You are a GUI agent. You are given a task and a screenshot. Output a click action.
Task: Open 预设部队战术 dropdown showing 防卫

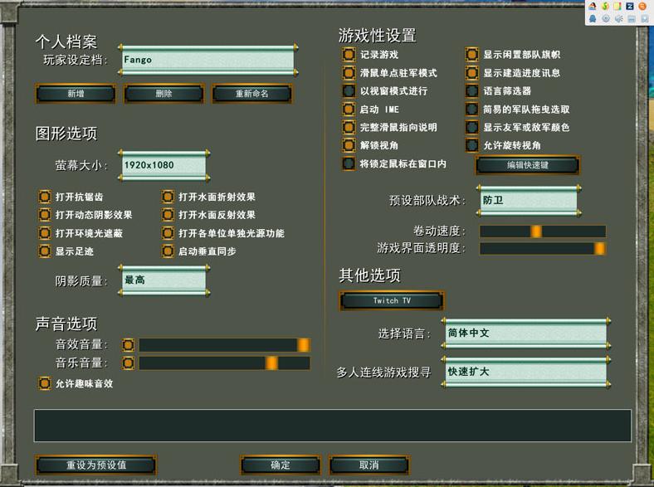click(529, 201)
